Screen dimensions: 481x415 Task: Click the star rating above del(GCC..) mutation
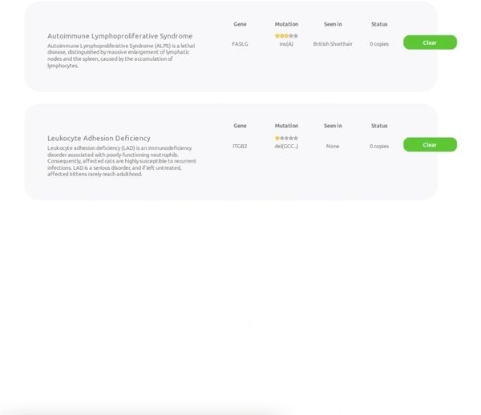coord(286,138)
